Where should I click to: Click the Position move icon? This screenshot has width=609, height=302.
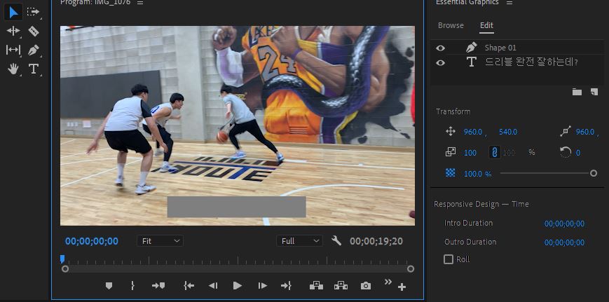[450, 132]
